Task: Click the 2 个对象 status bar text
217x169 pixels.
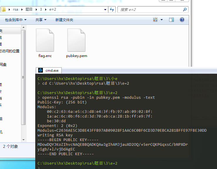Action: tap(11, 146)
